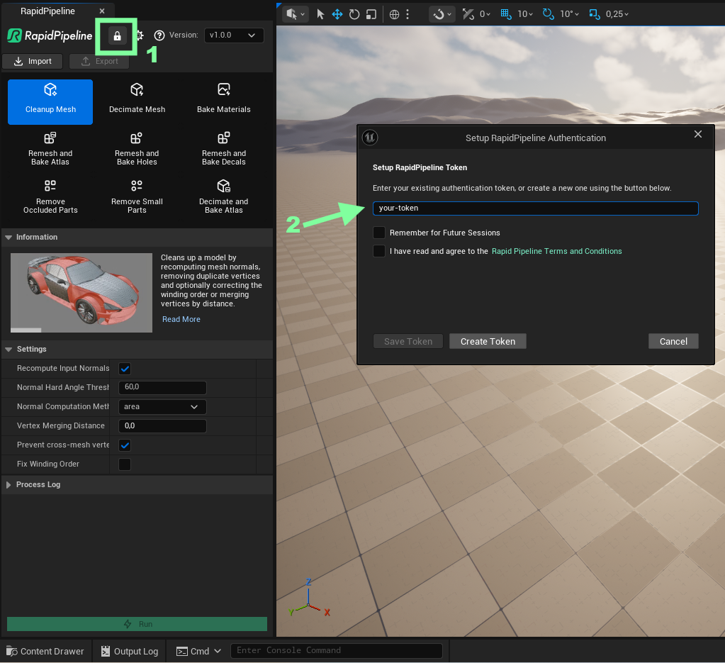Toggle Recompute Input Normals checkbox
This screenshot has width=725, height=663.
(x=125, y=369)
